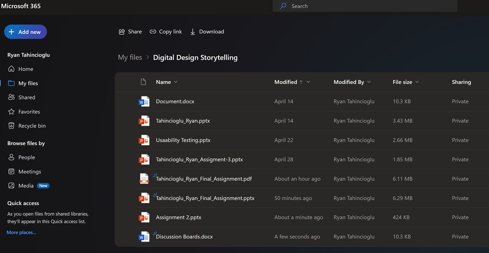Click PDF icon of Tahincioglu_Ryan_Final_Assignment.pdf
The image size is (489, 253).
[x=144, y=179]
